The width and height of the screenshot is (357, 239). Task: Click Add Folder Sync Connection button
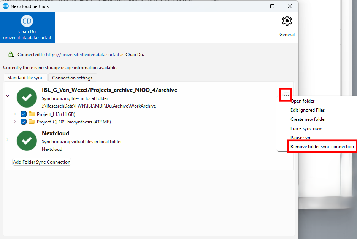[x=42, y=162]
